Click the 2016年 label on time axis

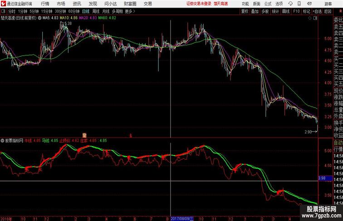click(x=6, y=219)
